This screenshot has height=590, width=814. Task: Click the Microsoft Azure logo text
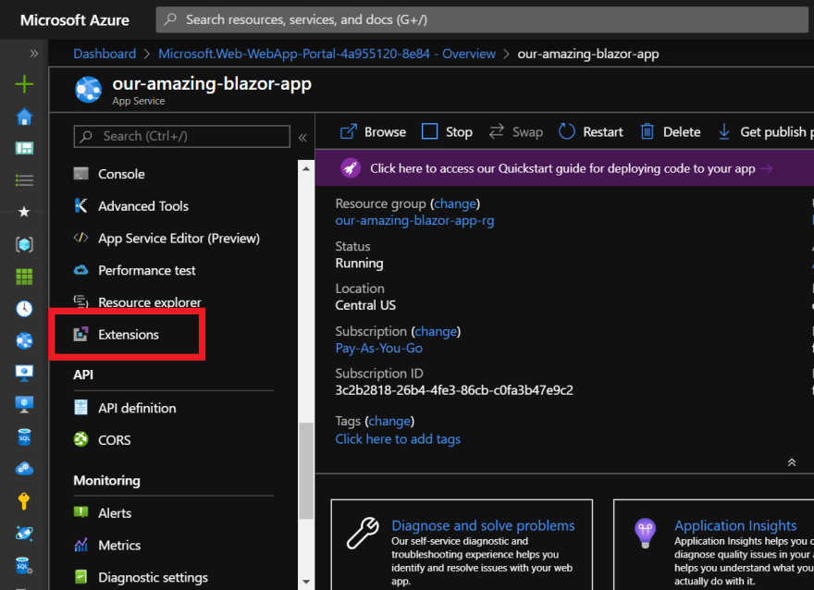tap(75, 20)
